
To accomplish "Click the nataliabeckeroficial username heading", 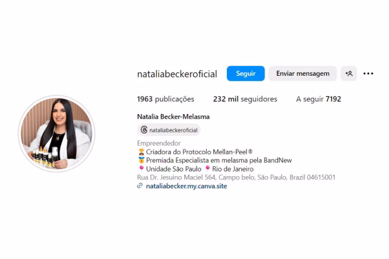I will coord(177,74).
